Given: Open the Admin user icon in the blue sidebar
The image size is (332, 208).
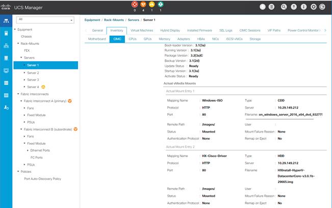Looking at the screenshot, I should click(x=6, y=108).
